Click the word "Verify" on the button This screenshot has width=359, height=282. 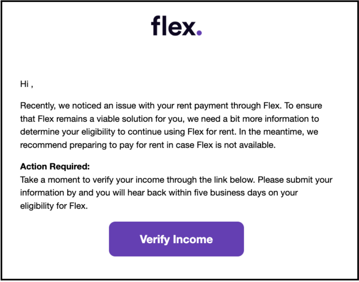[155, 239]
